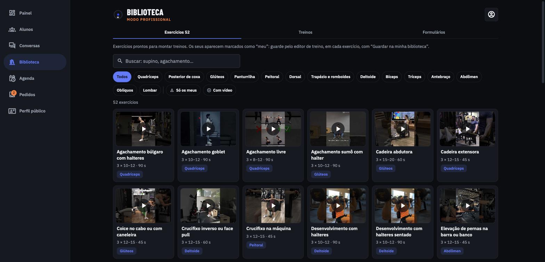Play the Cadeira extensora video
The width and height of the screenshot is (545, 262).
click(467, 129)
